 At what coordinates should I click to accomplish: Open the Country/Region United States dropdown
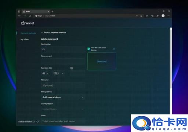coord(63,109)
